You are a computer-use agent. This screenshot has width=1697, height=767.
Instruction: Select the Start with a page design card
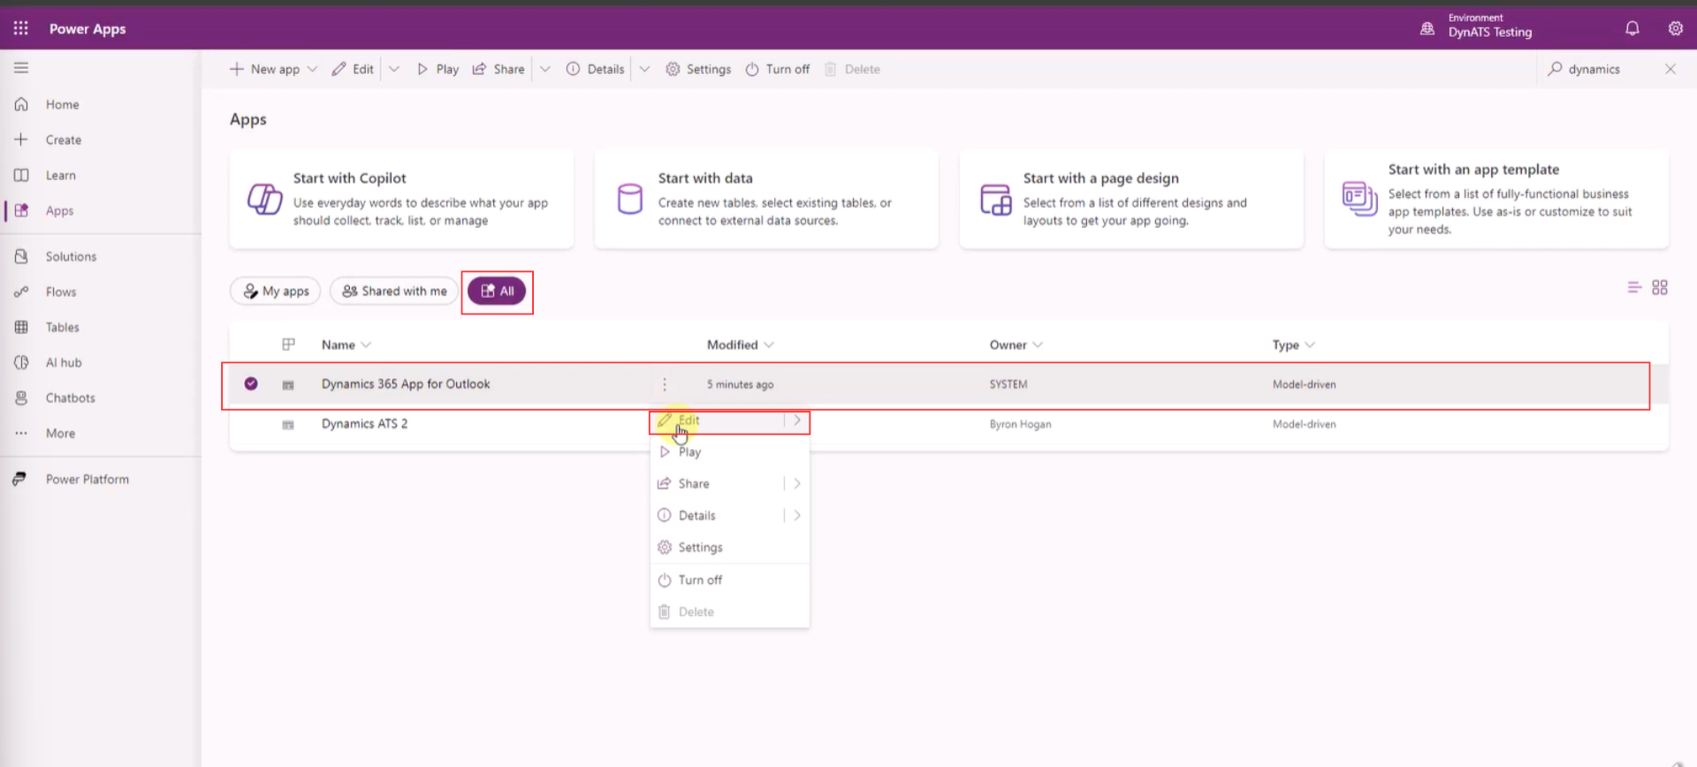click(1131, 200)
